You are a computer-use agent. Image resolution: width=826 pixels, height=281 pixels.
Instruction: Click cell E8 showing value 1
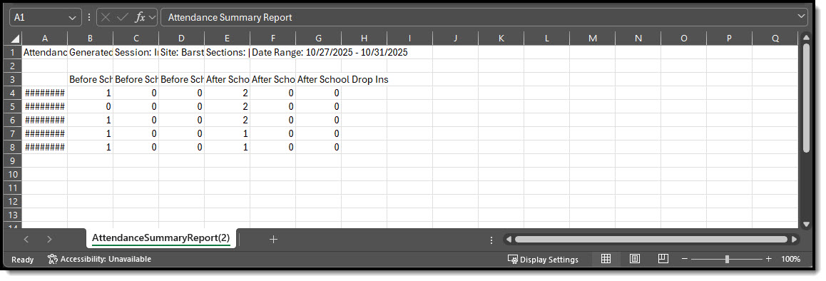point(227,148)
